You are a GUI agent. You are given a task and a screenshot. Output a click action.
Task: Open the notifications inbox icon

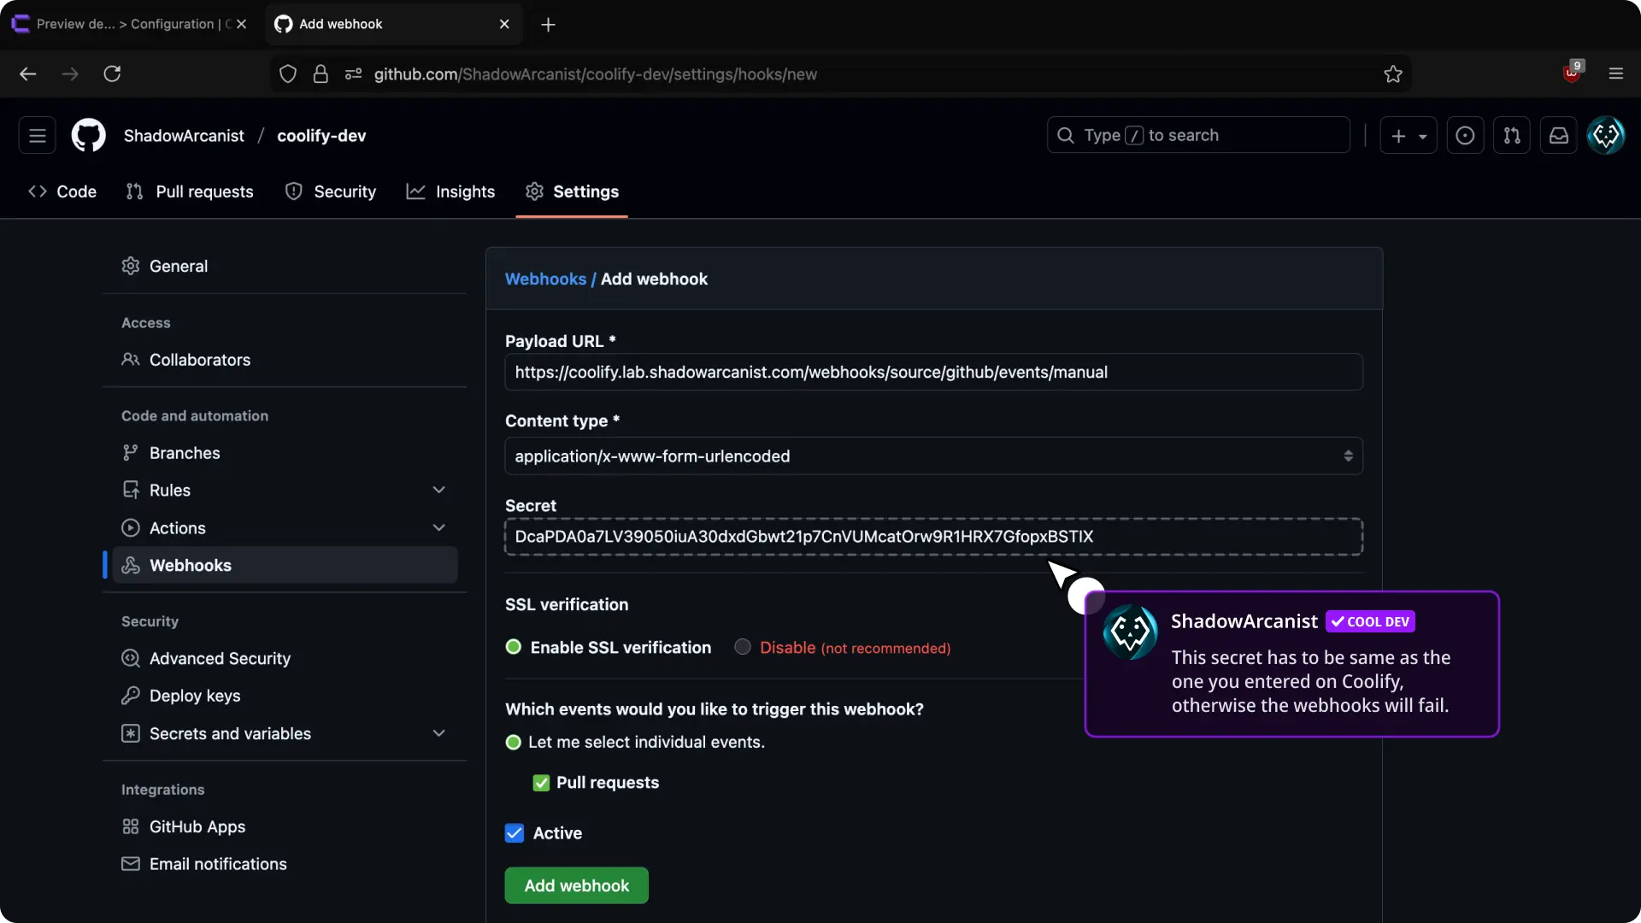click(1558, 136)
